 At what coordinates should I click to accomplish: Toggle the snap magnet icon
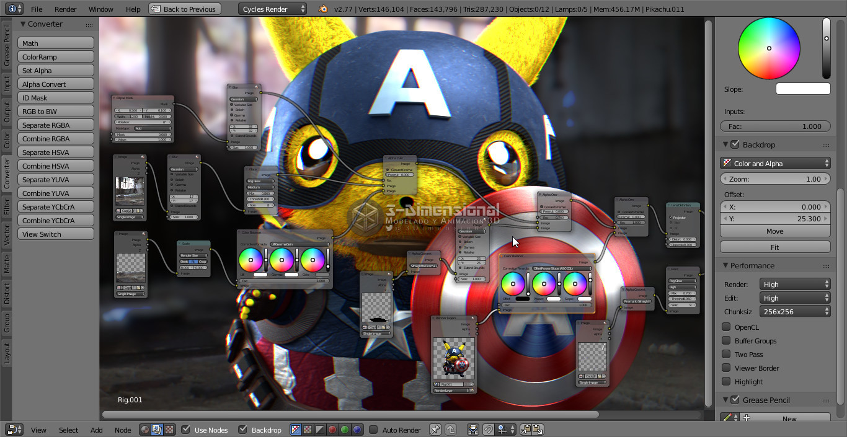(489, 430)
